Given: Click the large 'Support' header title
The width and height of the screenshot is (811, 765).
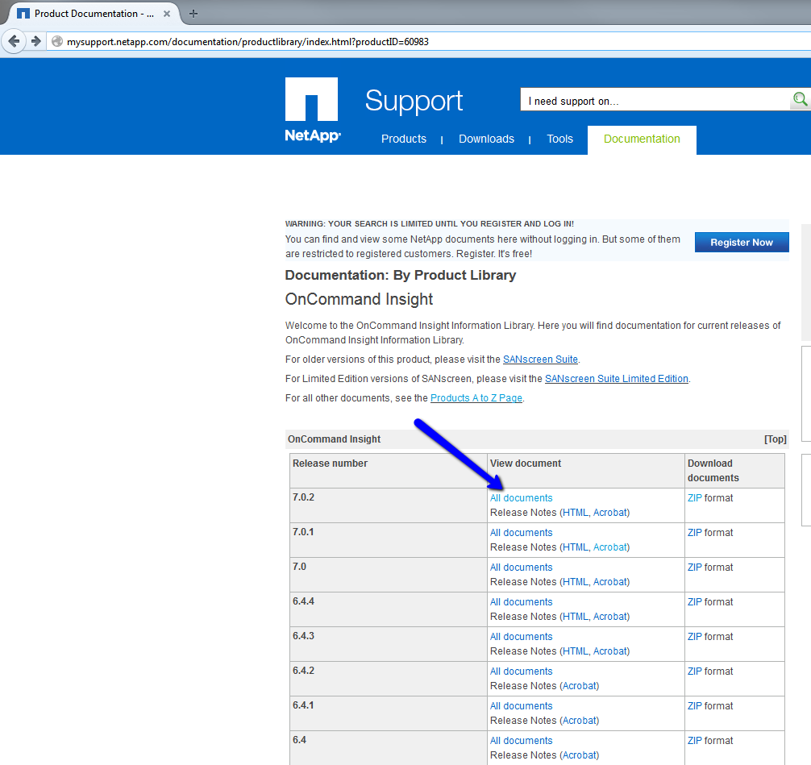Looking at the screenshot, I should point(414,102).
